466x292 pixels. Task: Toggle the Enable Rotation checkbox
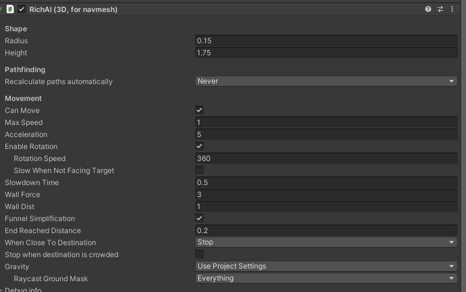pyautogui.click(x=199, y=146)
